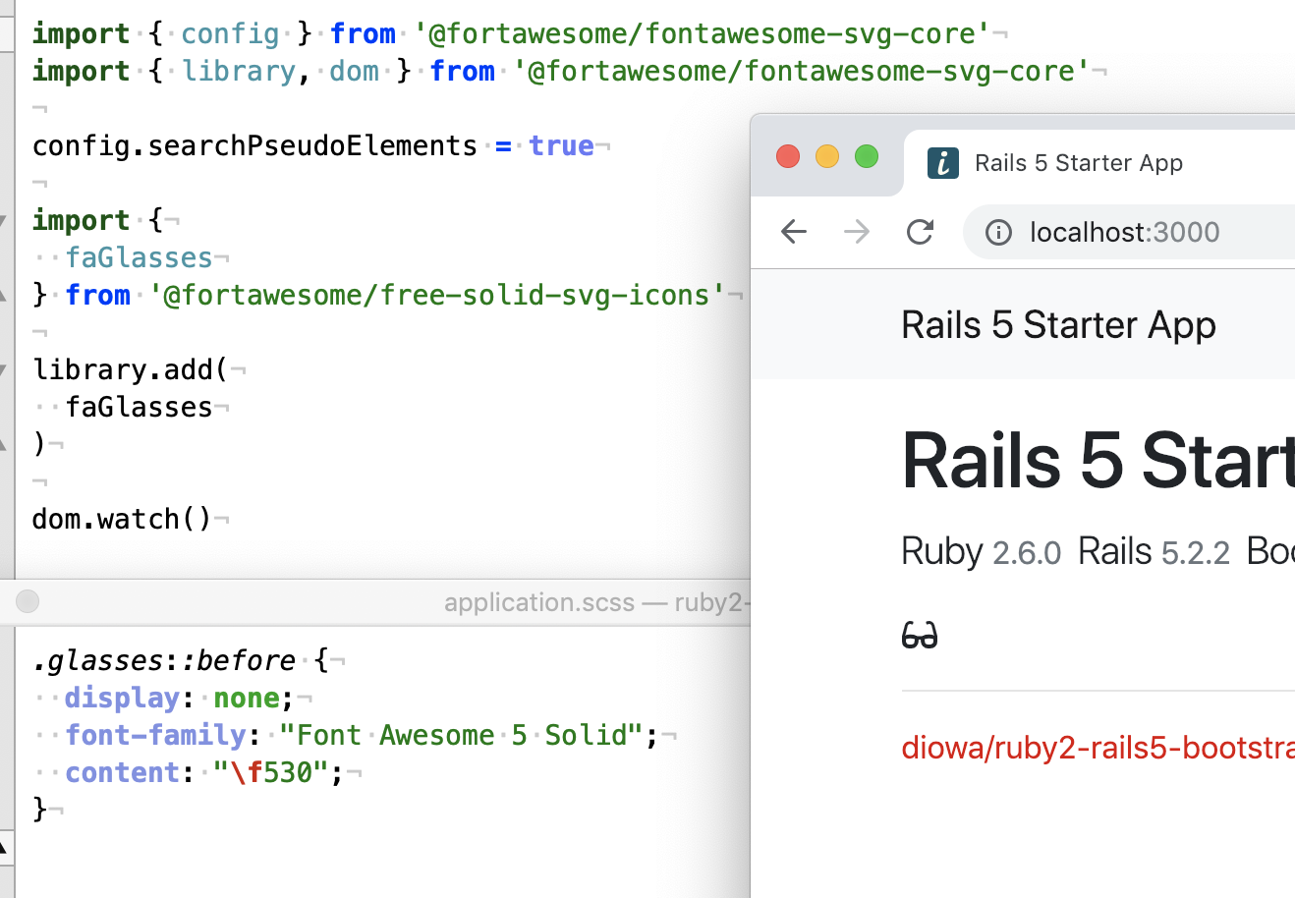The width and height of the screenshot is (1295, 898).
Task: Go back in the browser
Action: 794,232
